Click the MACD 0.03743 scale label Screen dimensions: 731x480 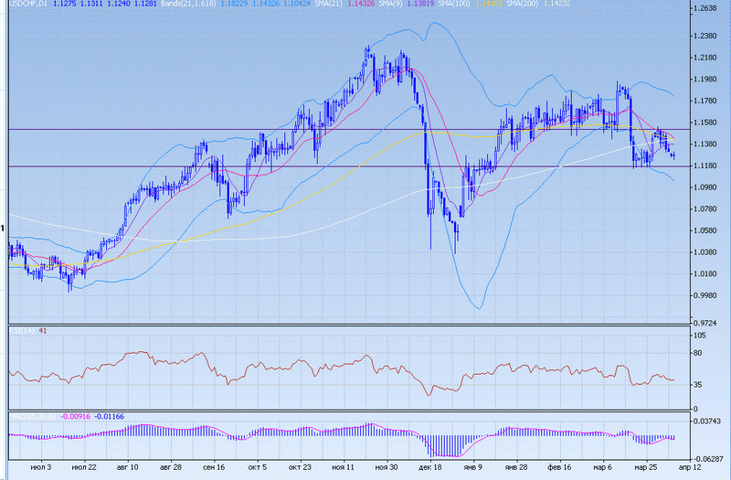pyautogui.click(x=708, y=421)
